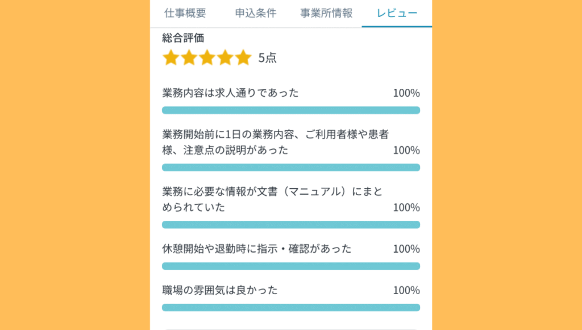Click the 職場の雰囲気は良かった progress bar

[x=291, y=307]
